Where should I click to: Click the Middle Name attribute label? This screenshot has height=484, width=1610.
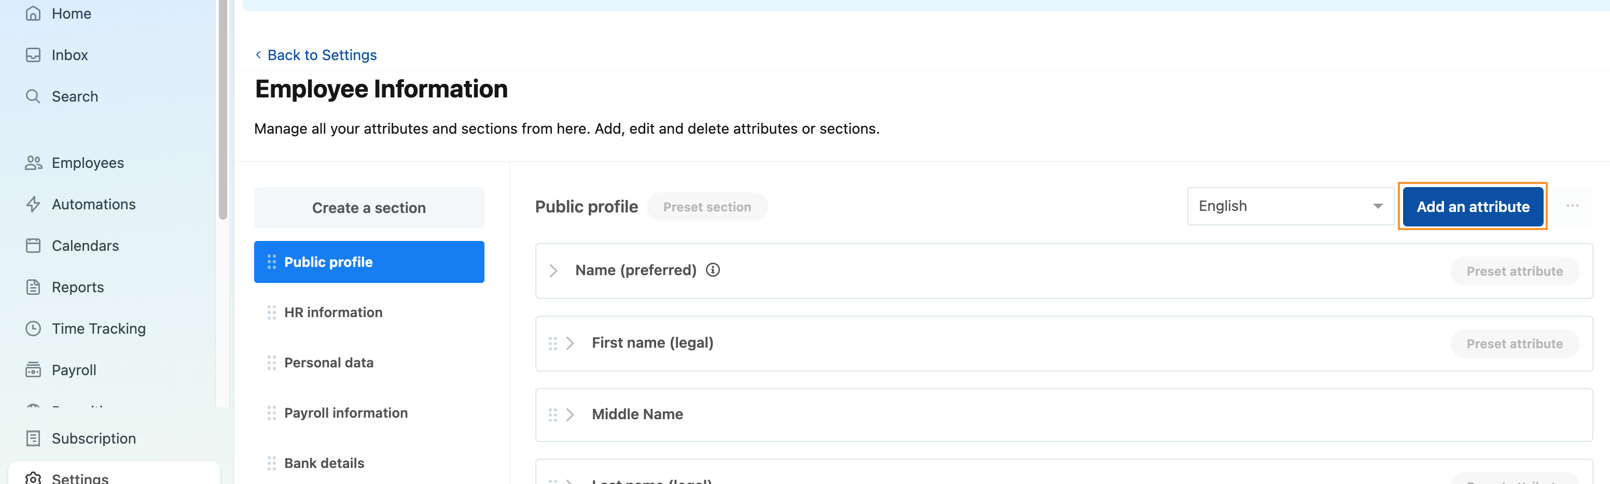(x=637, y=414)
